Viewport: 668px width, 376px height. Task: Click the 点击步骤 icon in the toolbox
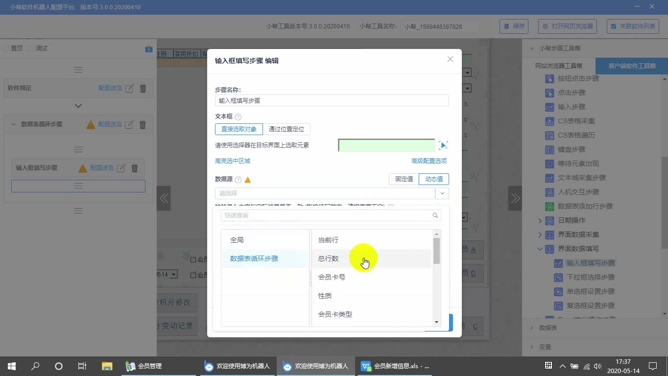tap(549, 93)
